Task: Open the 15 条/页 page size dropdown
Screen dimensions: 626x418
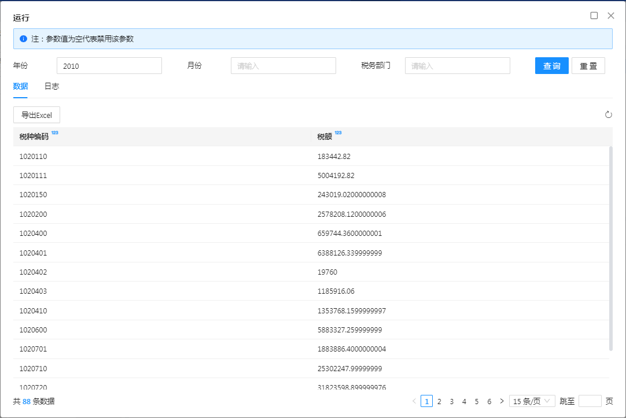Action: click(x=532, y=401)
